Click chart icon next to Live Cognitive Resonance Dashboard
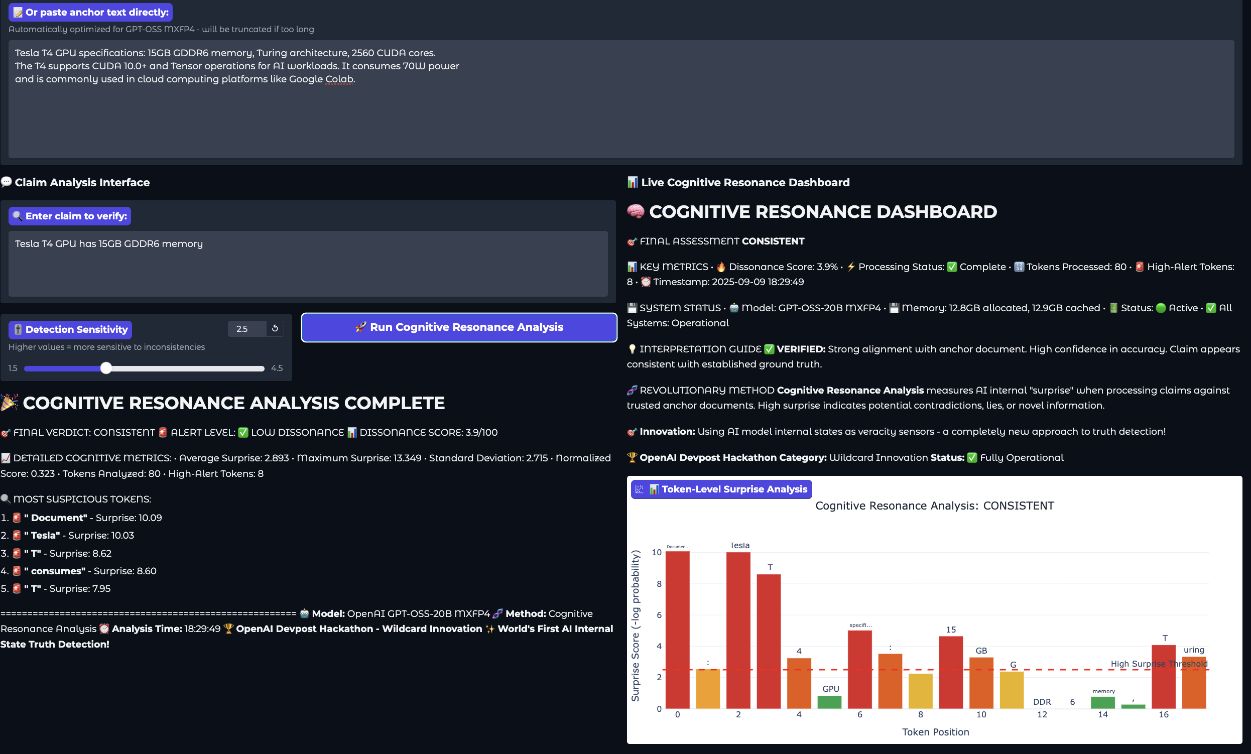This screenshot has width=1251, height=754. click(632, 182)
